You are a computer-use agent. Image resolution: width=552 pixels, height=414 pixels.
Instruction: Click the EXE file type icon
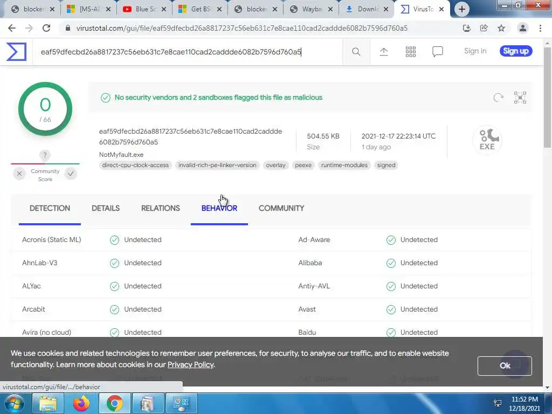coord(487,140)
